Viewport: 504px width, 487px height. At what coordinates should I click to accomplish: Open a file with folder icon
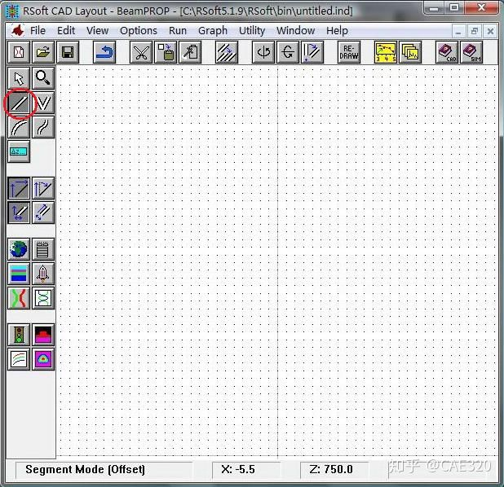(x=43, y=52)
